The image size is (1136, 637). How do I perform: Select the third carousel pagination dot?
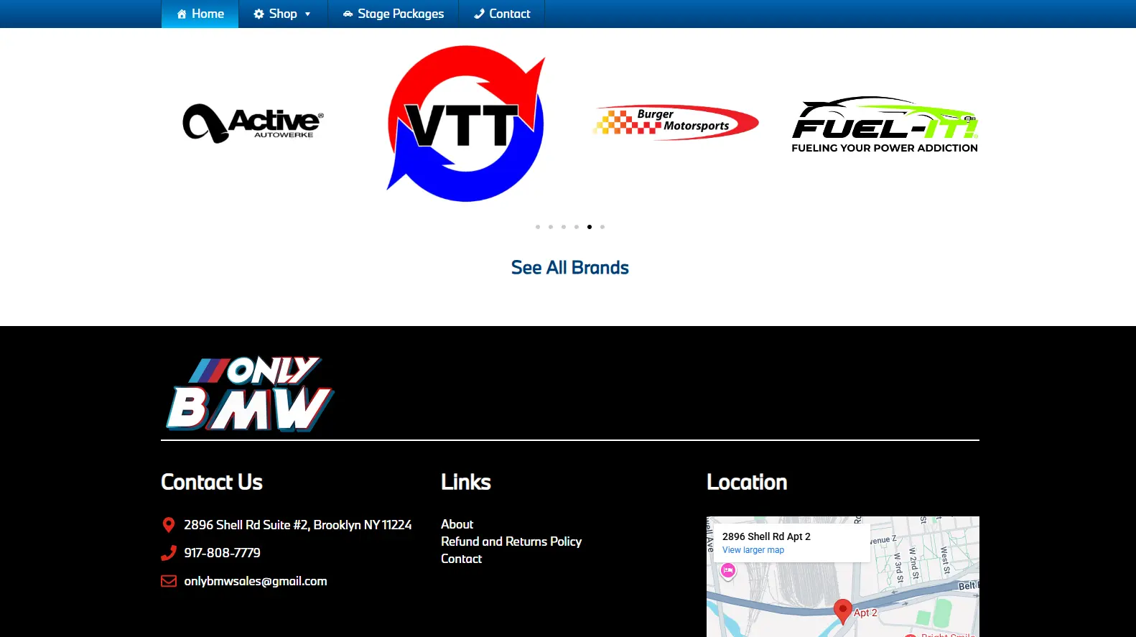(564, 227)
